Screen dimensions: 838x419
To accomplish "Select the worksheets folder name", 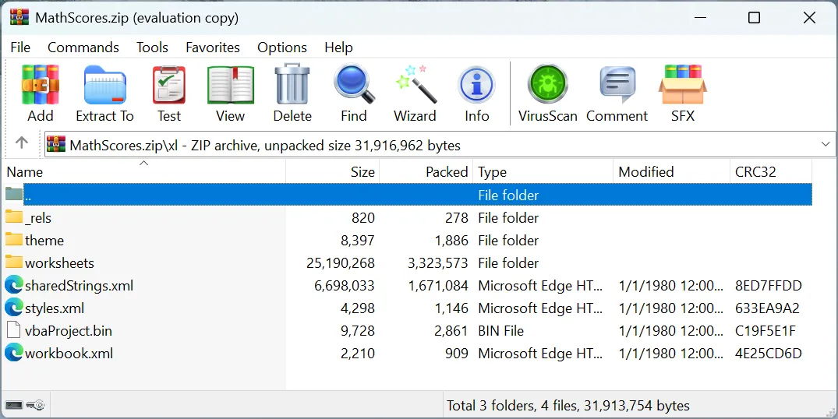I will tap(59, 262).
